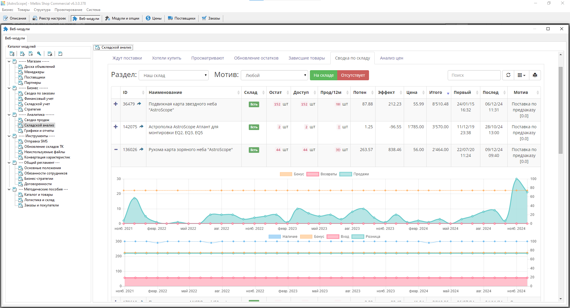Open Модули и опции from the toolbar
The height and width of the screenshot is (308, 570).
(x=122, y=18)
